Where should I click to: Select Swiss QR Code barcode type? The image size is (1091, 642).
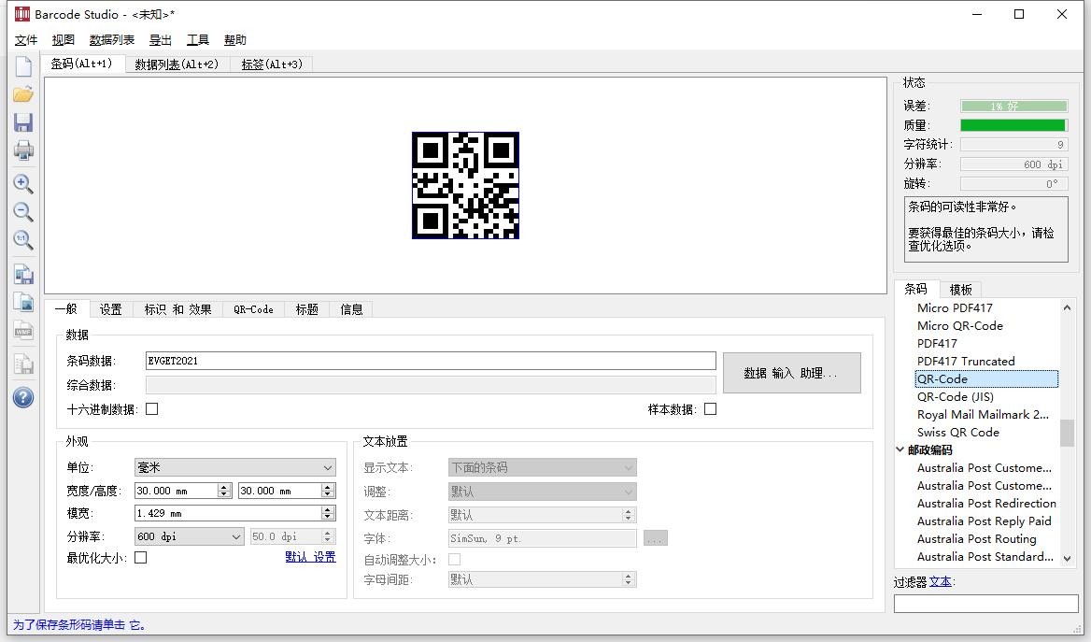958,433
